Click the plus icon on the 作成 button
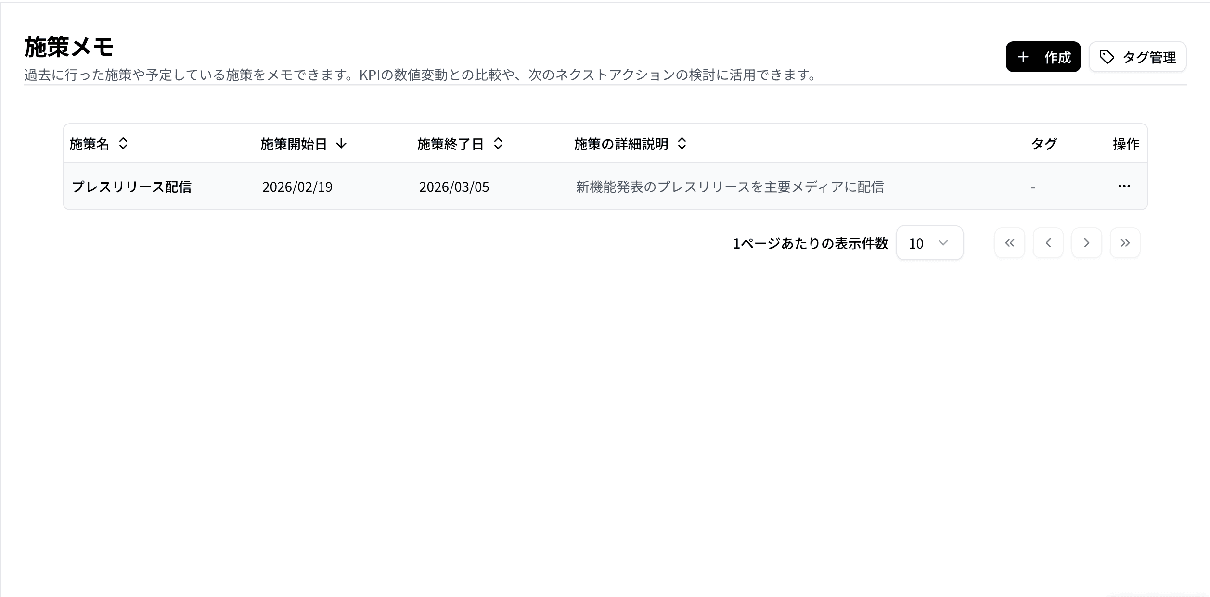This screenshot has width=1210, height=597. coord(1024,57)
